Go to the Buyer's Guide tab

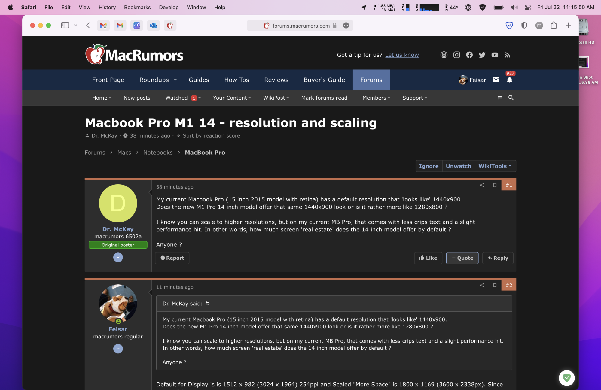click(324, 80)
